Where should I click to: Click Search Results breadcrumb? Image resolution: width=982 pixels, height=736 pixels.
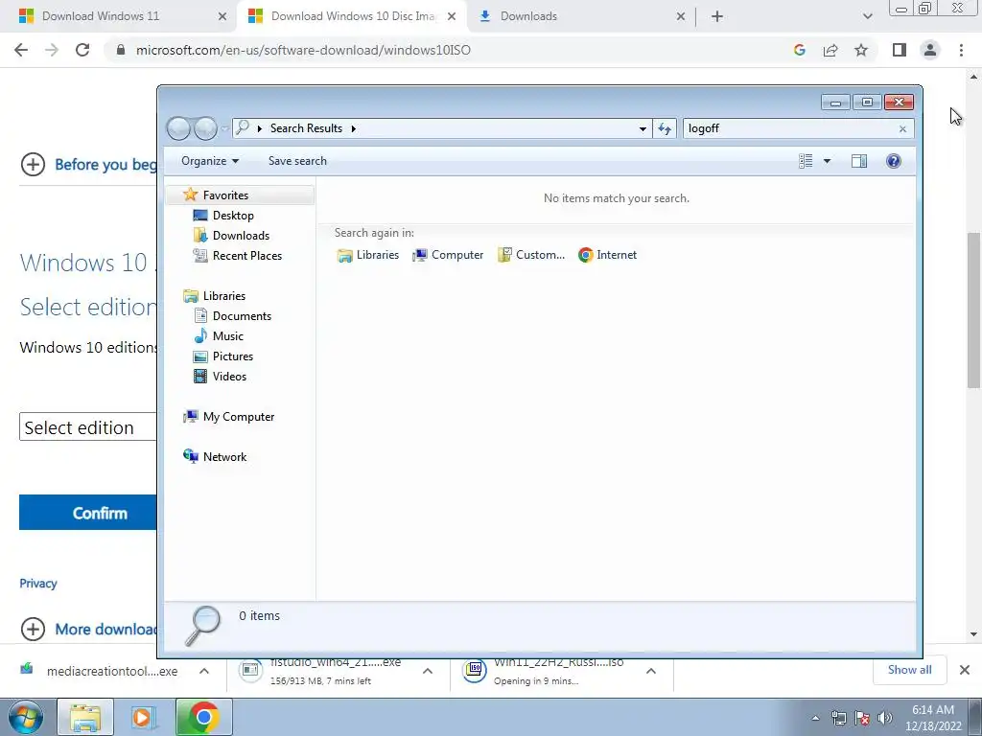[306, 128]
